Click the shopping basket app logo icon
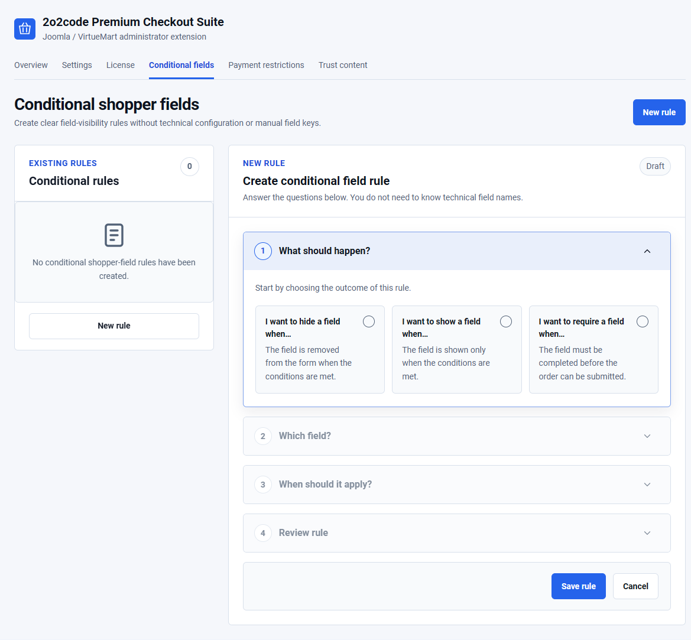The height and width of the screenshot is (640, 691). click(x=25, y=29)
